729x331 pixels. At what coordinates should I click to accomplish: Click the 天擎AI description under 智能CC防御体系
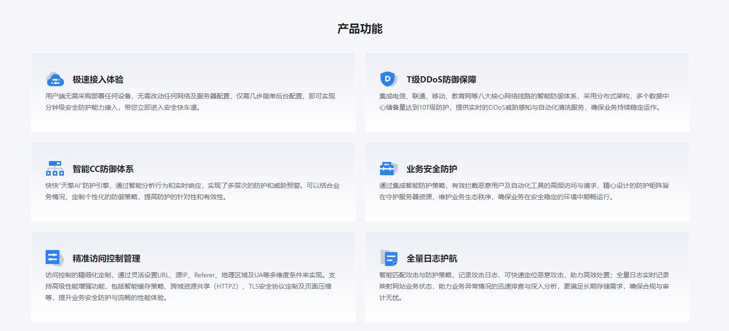(x=192, y=191)
